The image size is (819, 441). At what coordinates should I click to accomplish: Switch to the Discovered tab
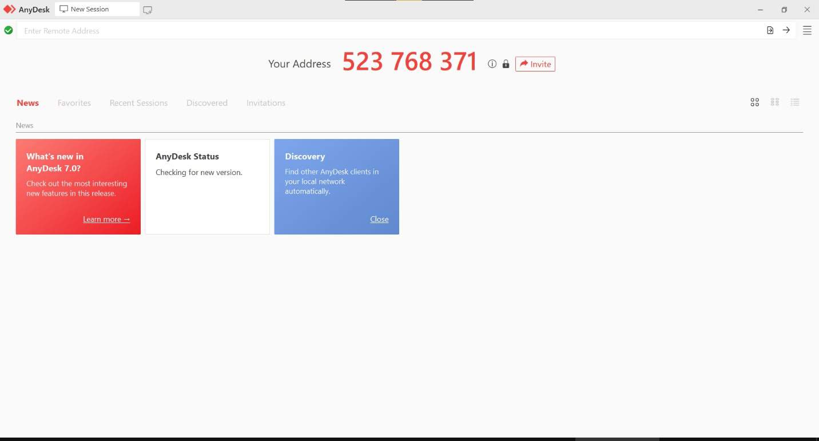point(207,103)
